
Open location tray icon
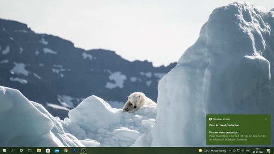click(x=234, y=151)
